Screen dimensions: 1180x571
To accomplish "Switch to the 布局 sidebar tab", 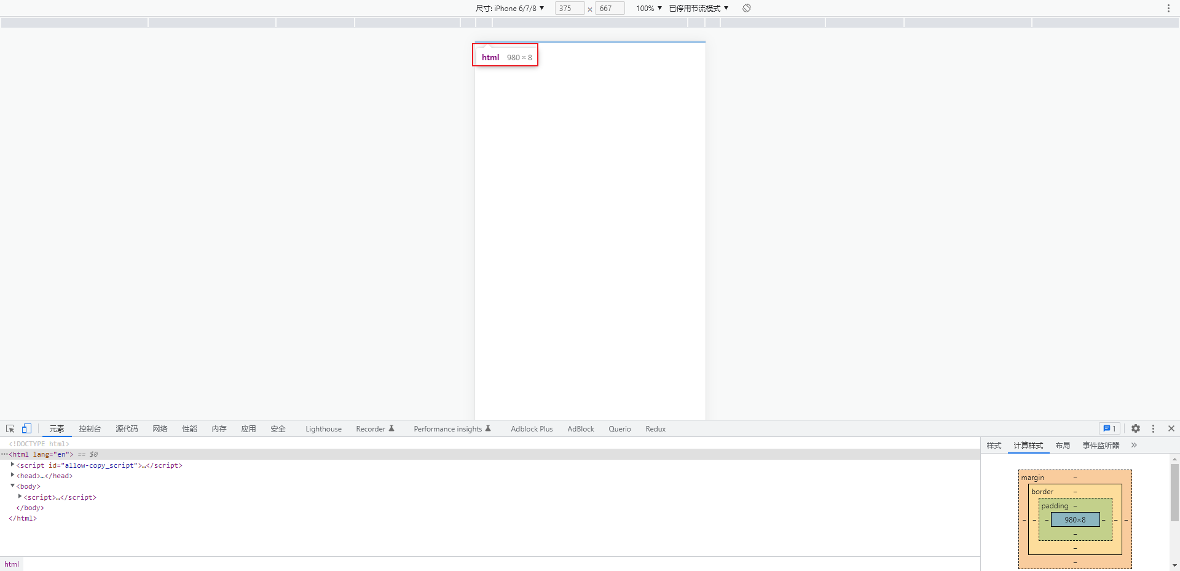I will click(x=1063, y=445).
